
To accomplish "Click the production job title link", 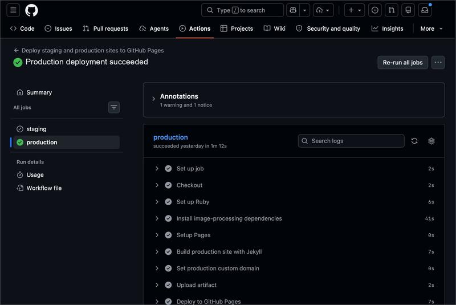I will 170,137.
